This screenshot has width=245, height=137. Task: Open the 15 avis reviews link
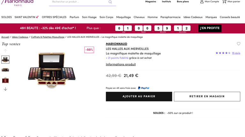[x=236, y=53]
